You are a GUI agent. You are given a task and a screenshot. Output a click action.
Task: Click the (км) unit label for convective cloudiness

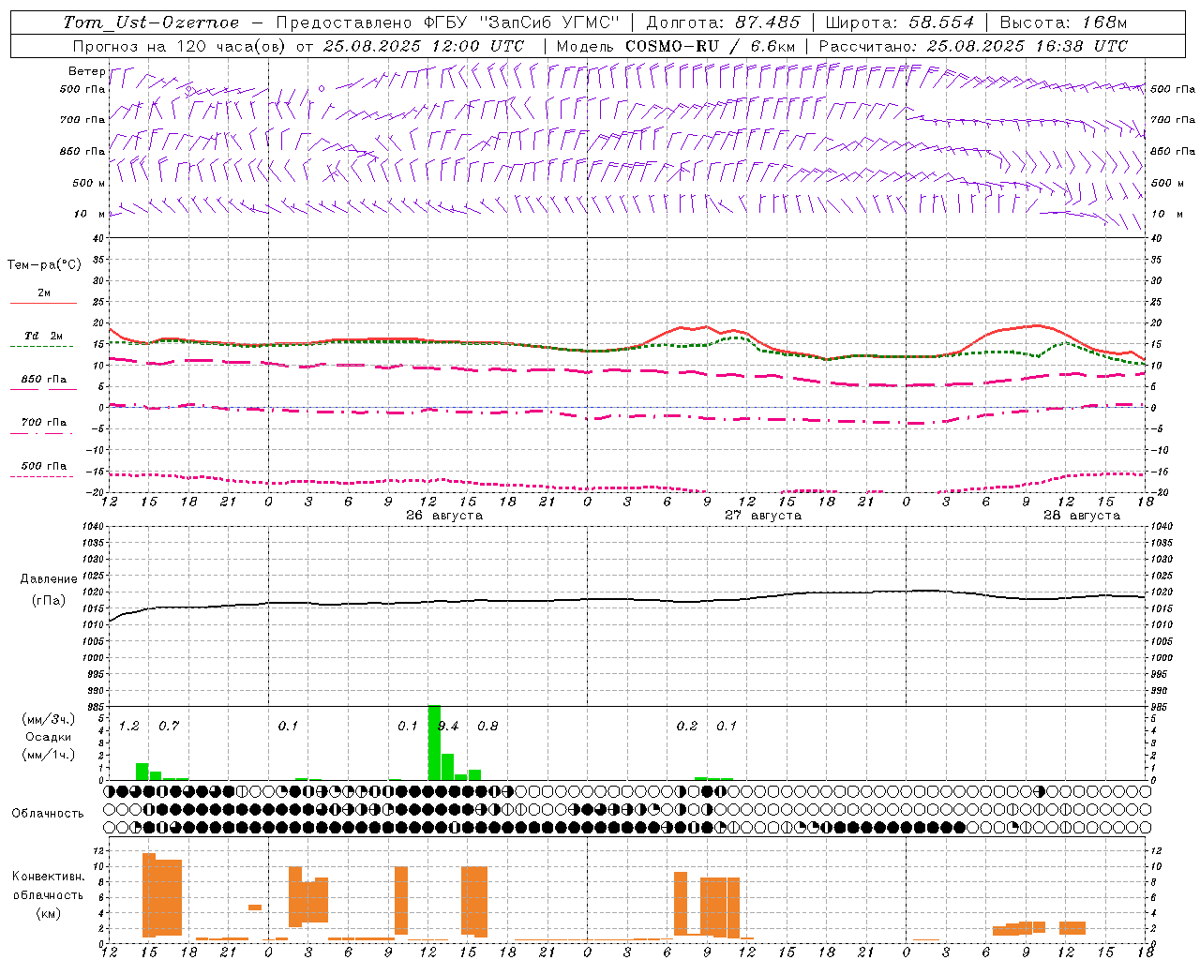48,913
